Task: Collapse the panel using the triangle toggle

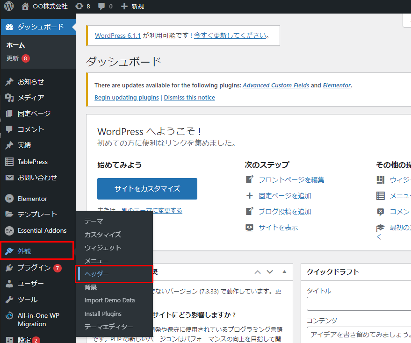Action: pyautogui.click(x=284, y=272)
